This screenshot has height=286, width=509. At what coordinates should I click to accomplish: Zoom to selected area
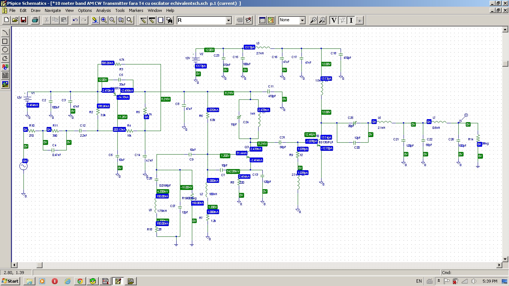point(121,20)
